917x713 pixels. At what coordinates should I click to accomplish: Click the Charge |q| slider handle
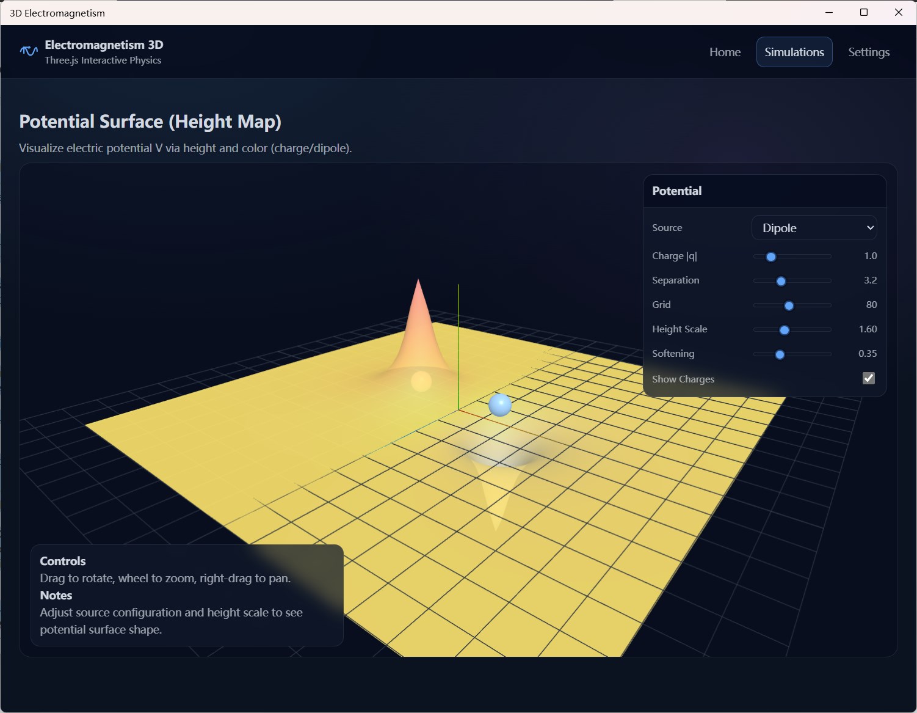click(x=770, y=257)
